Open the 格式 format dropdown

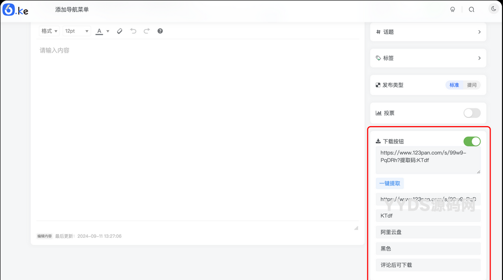[50, 31]
